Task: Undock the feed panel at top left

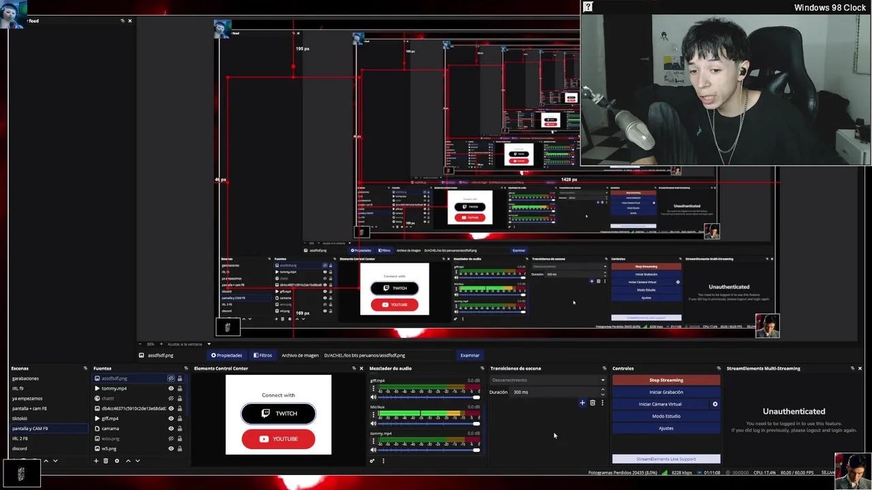Action: [122, 20]
